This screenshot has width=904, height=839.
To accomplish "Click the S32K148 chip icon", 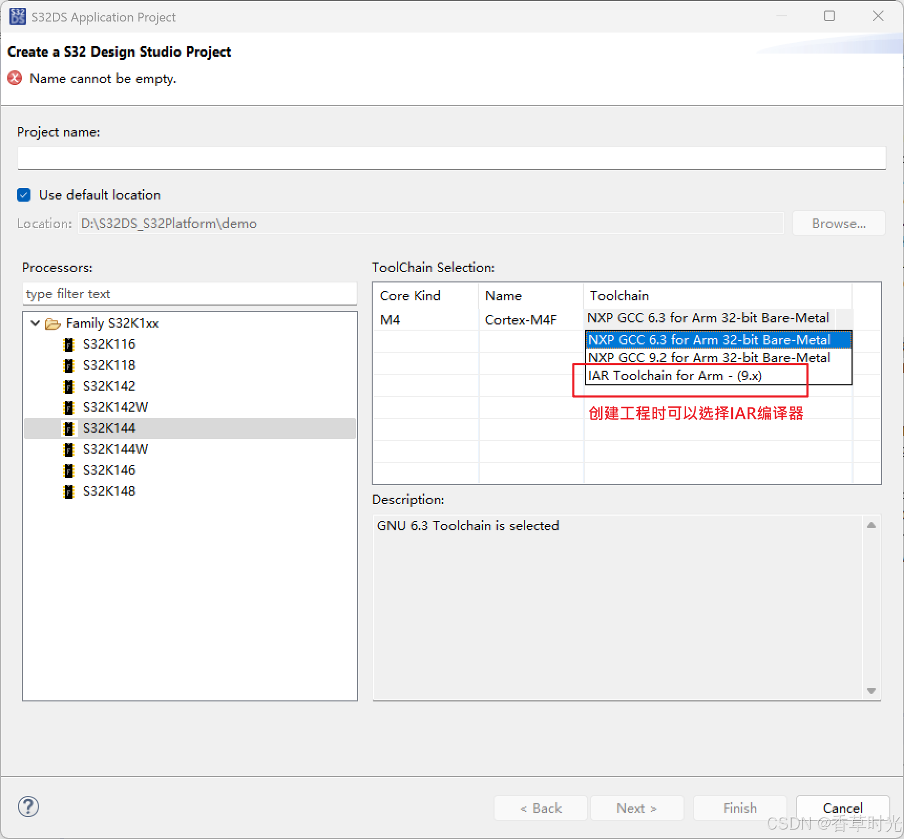I will pos(69,491).
